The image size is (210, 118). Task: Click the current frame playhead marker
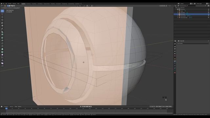[x=6, y=108]
